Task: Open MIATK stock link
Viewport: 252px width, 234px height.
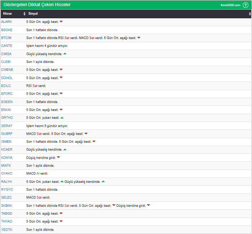Action: pyautogui.click(x=6, y=166)
